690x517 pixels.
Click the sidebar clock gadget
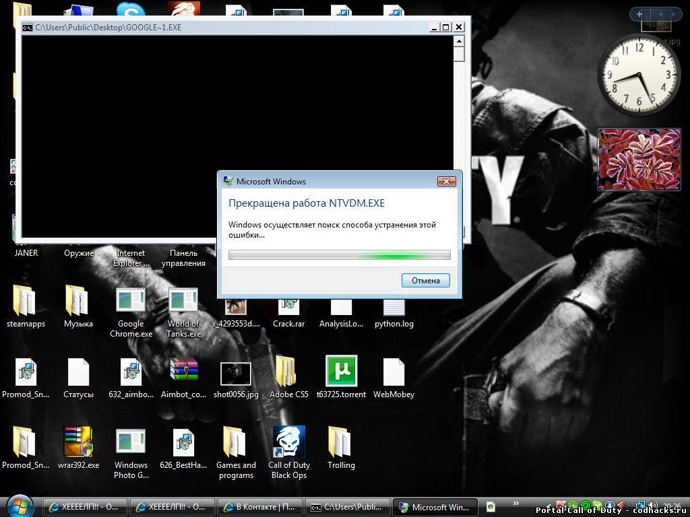(639, 75)
